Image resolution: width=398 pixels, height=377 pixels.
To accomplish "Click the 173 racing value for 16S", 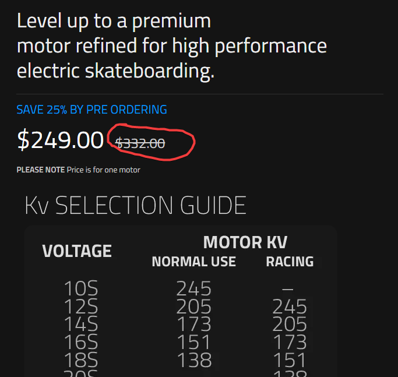I will click(x=290, y=342).
